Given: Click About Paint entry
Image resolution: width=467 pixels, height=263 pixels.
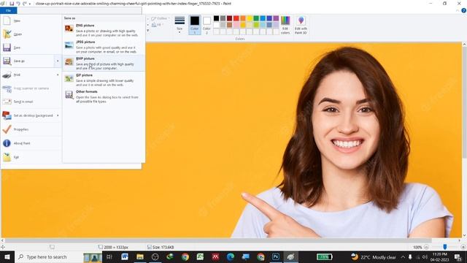Looking at the screenshot, I should [31, 143].
